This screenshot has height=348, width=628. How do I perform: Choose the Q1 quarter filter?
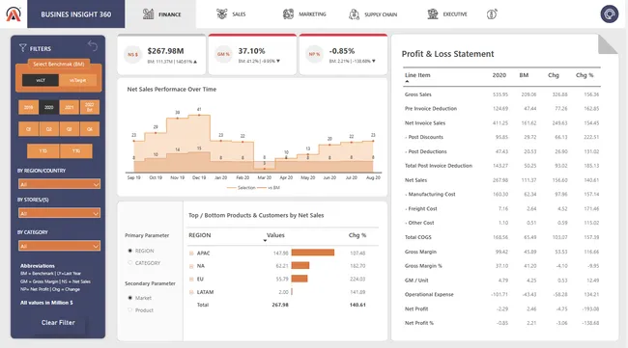(28, 129)
